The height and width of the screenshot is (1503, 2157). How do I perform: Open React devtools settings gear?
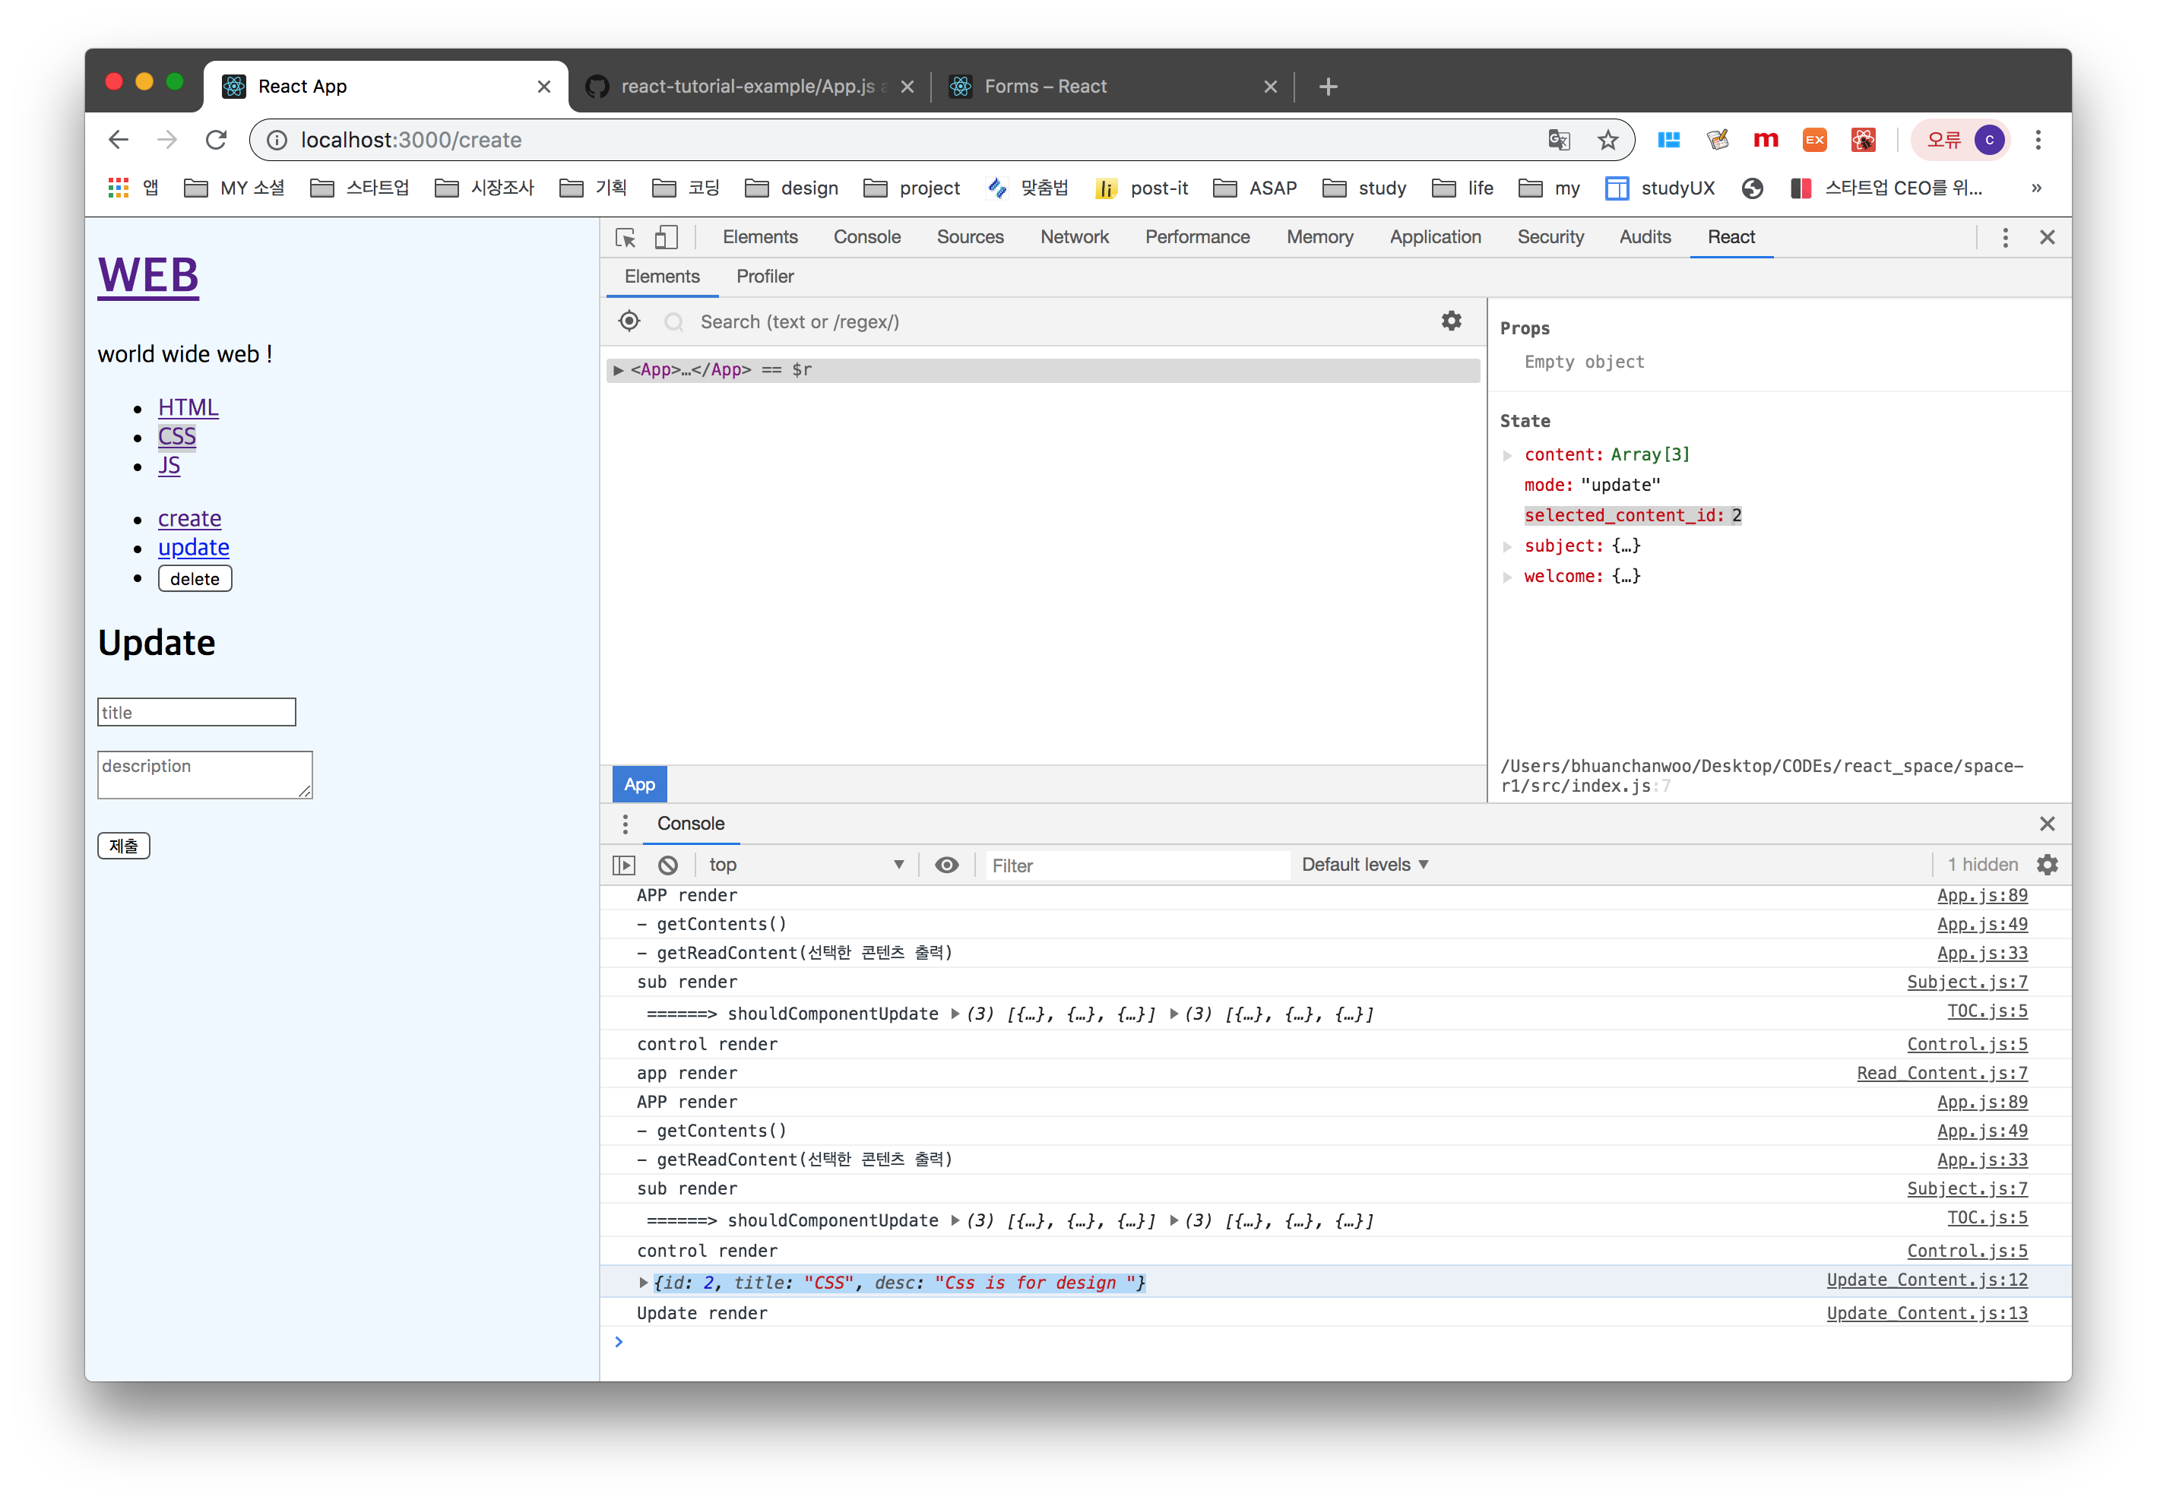1452,321
